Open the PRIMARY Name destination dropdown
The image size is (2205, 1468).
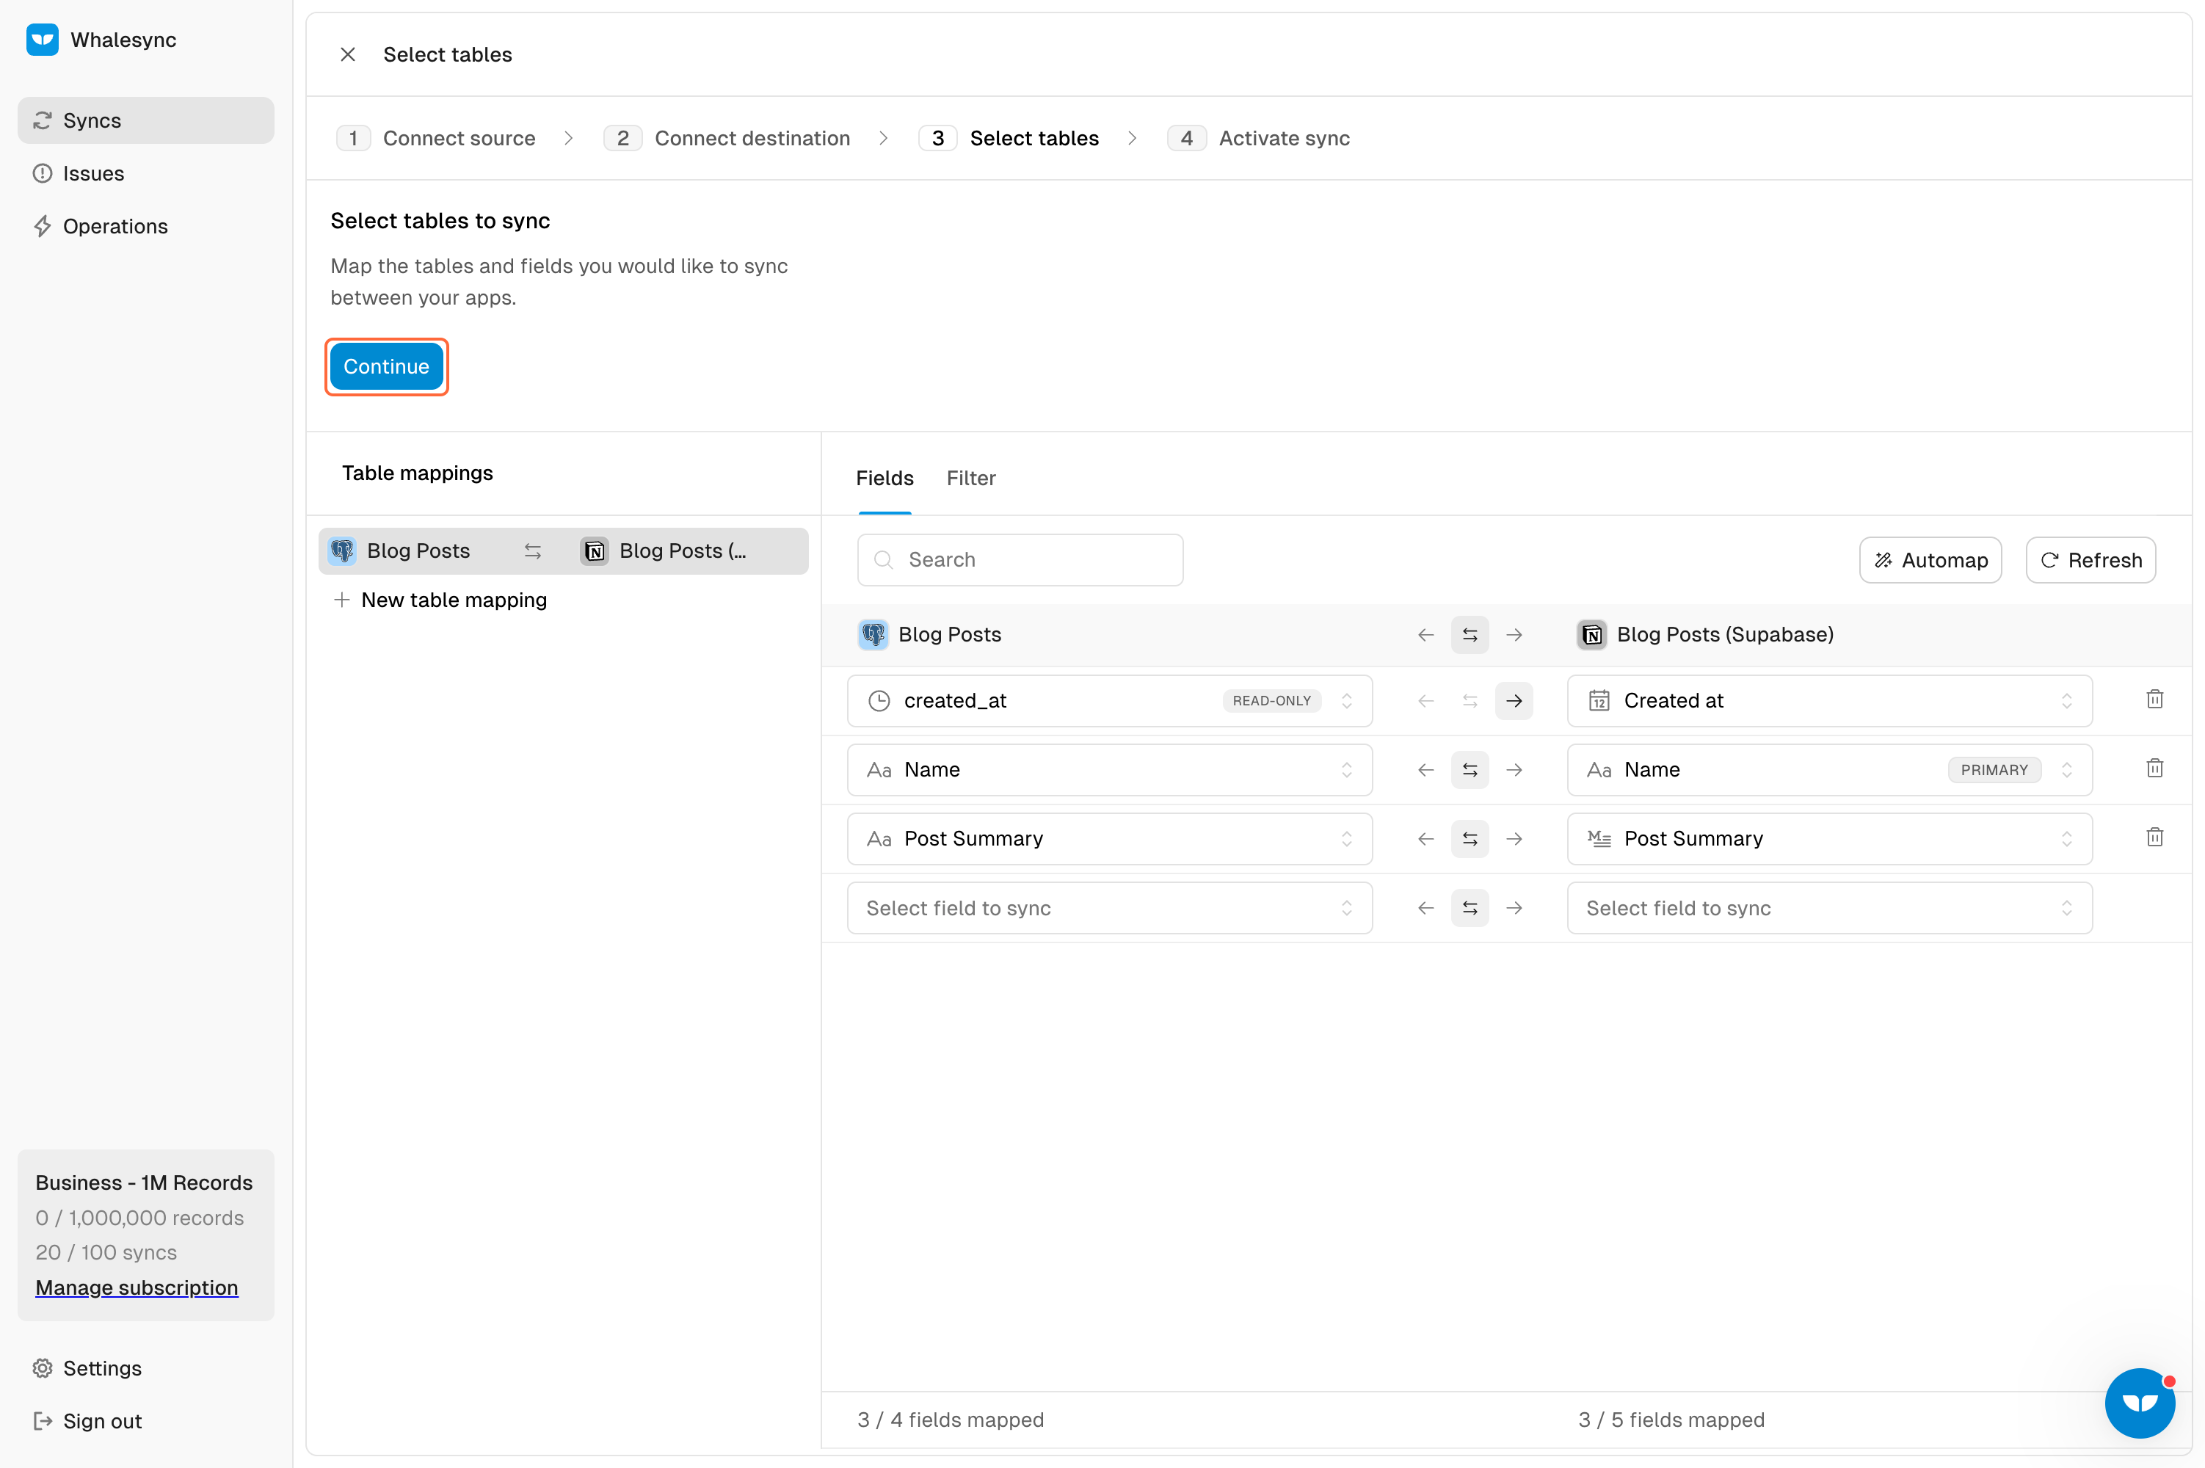click(1829, 769)
